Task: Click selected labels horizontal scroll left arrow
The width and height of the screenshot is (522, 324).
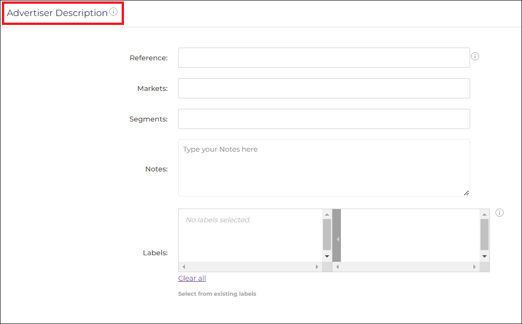Action: pos(183,267)
